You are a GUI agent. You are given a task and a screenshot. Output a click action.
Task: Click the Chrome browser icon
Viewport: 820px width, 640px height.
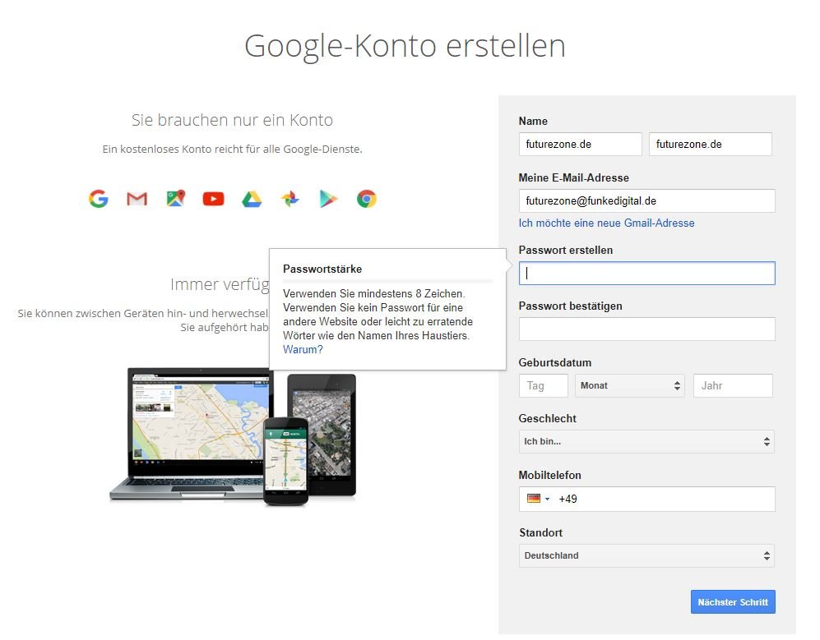(x=367, y=199)
